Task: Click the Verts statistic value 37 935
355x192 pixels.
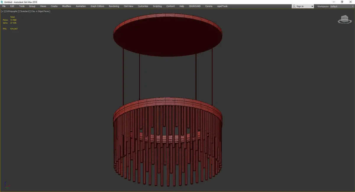Action: [13, 23]
